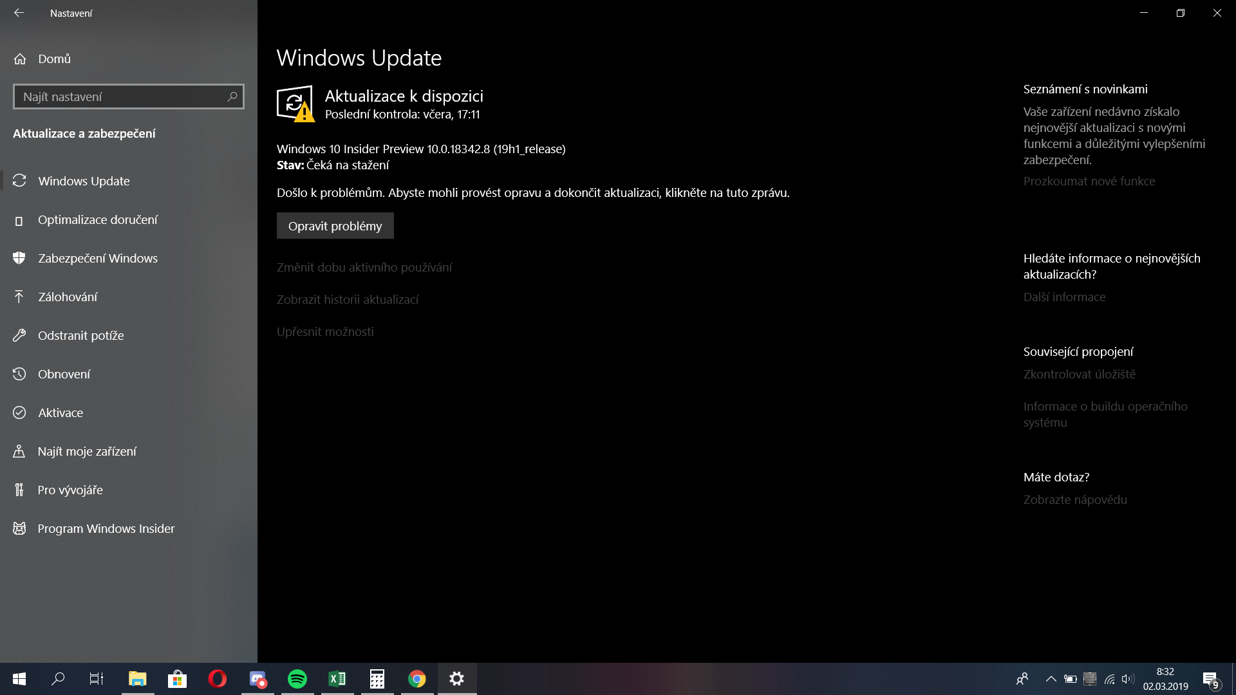The height and width of the screenshot is (695, 1236).
Task: Click the back arrow in Nastavení
Action: [x=19, y=13]
